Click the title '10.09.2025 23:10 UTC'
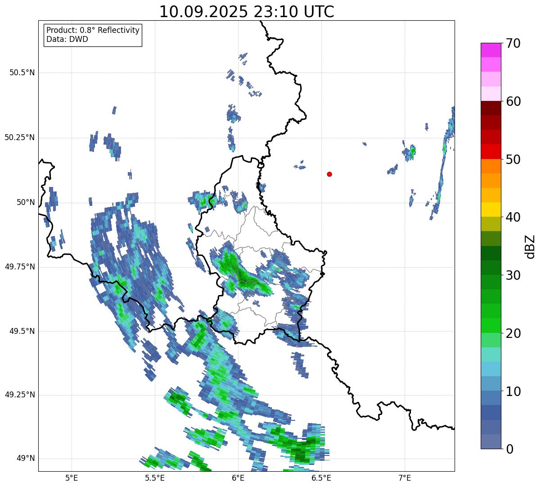541x487 pixels. (247, 12)
